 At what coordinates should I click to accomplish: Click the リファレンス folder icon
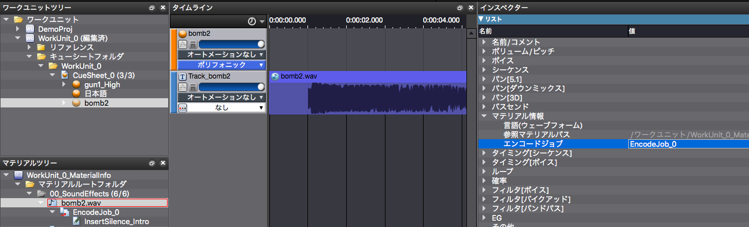point(42,47)
